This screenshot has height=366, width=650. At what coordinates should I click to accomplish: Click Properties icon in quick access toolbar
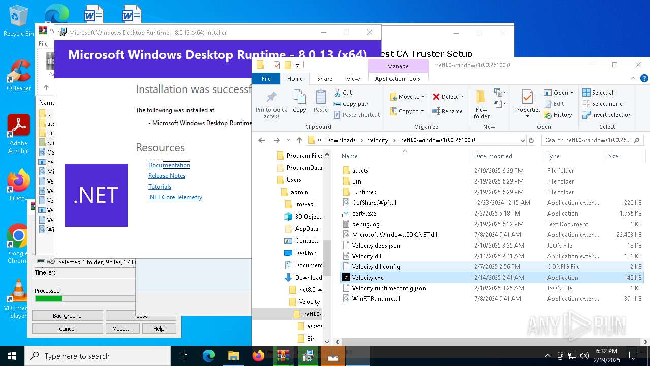pos(276,65)
